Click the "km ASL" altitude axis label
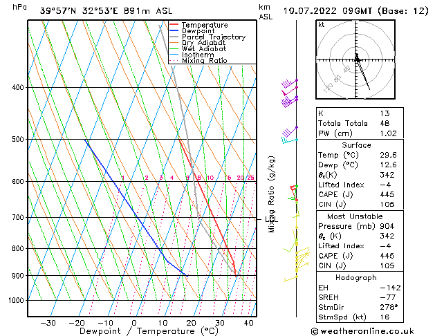 click(266, 12)
